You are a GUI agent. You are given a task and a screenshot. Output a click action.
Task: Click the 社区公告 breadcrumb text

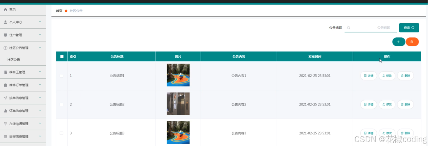[x=76, y=11]
